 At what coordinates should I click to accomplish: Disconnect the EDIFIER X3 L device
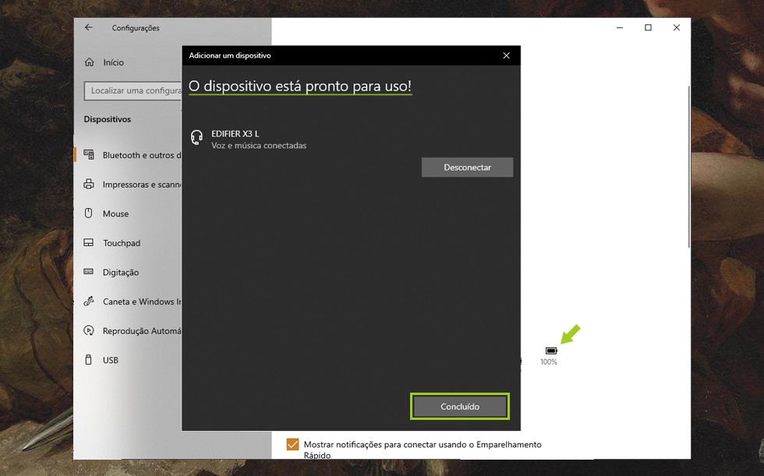[467, 167]
